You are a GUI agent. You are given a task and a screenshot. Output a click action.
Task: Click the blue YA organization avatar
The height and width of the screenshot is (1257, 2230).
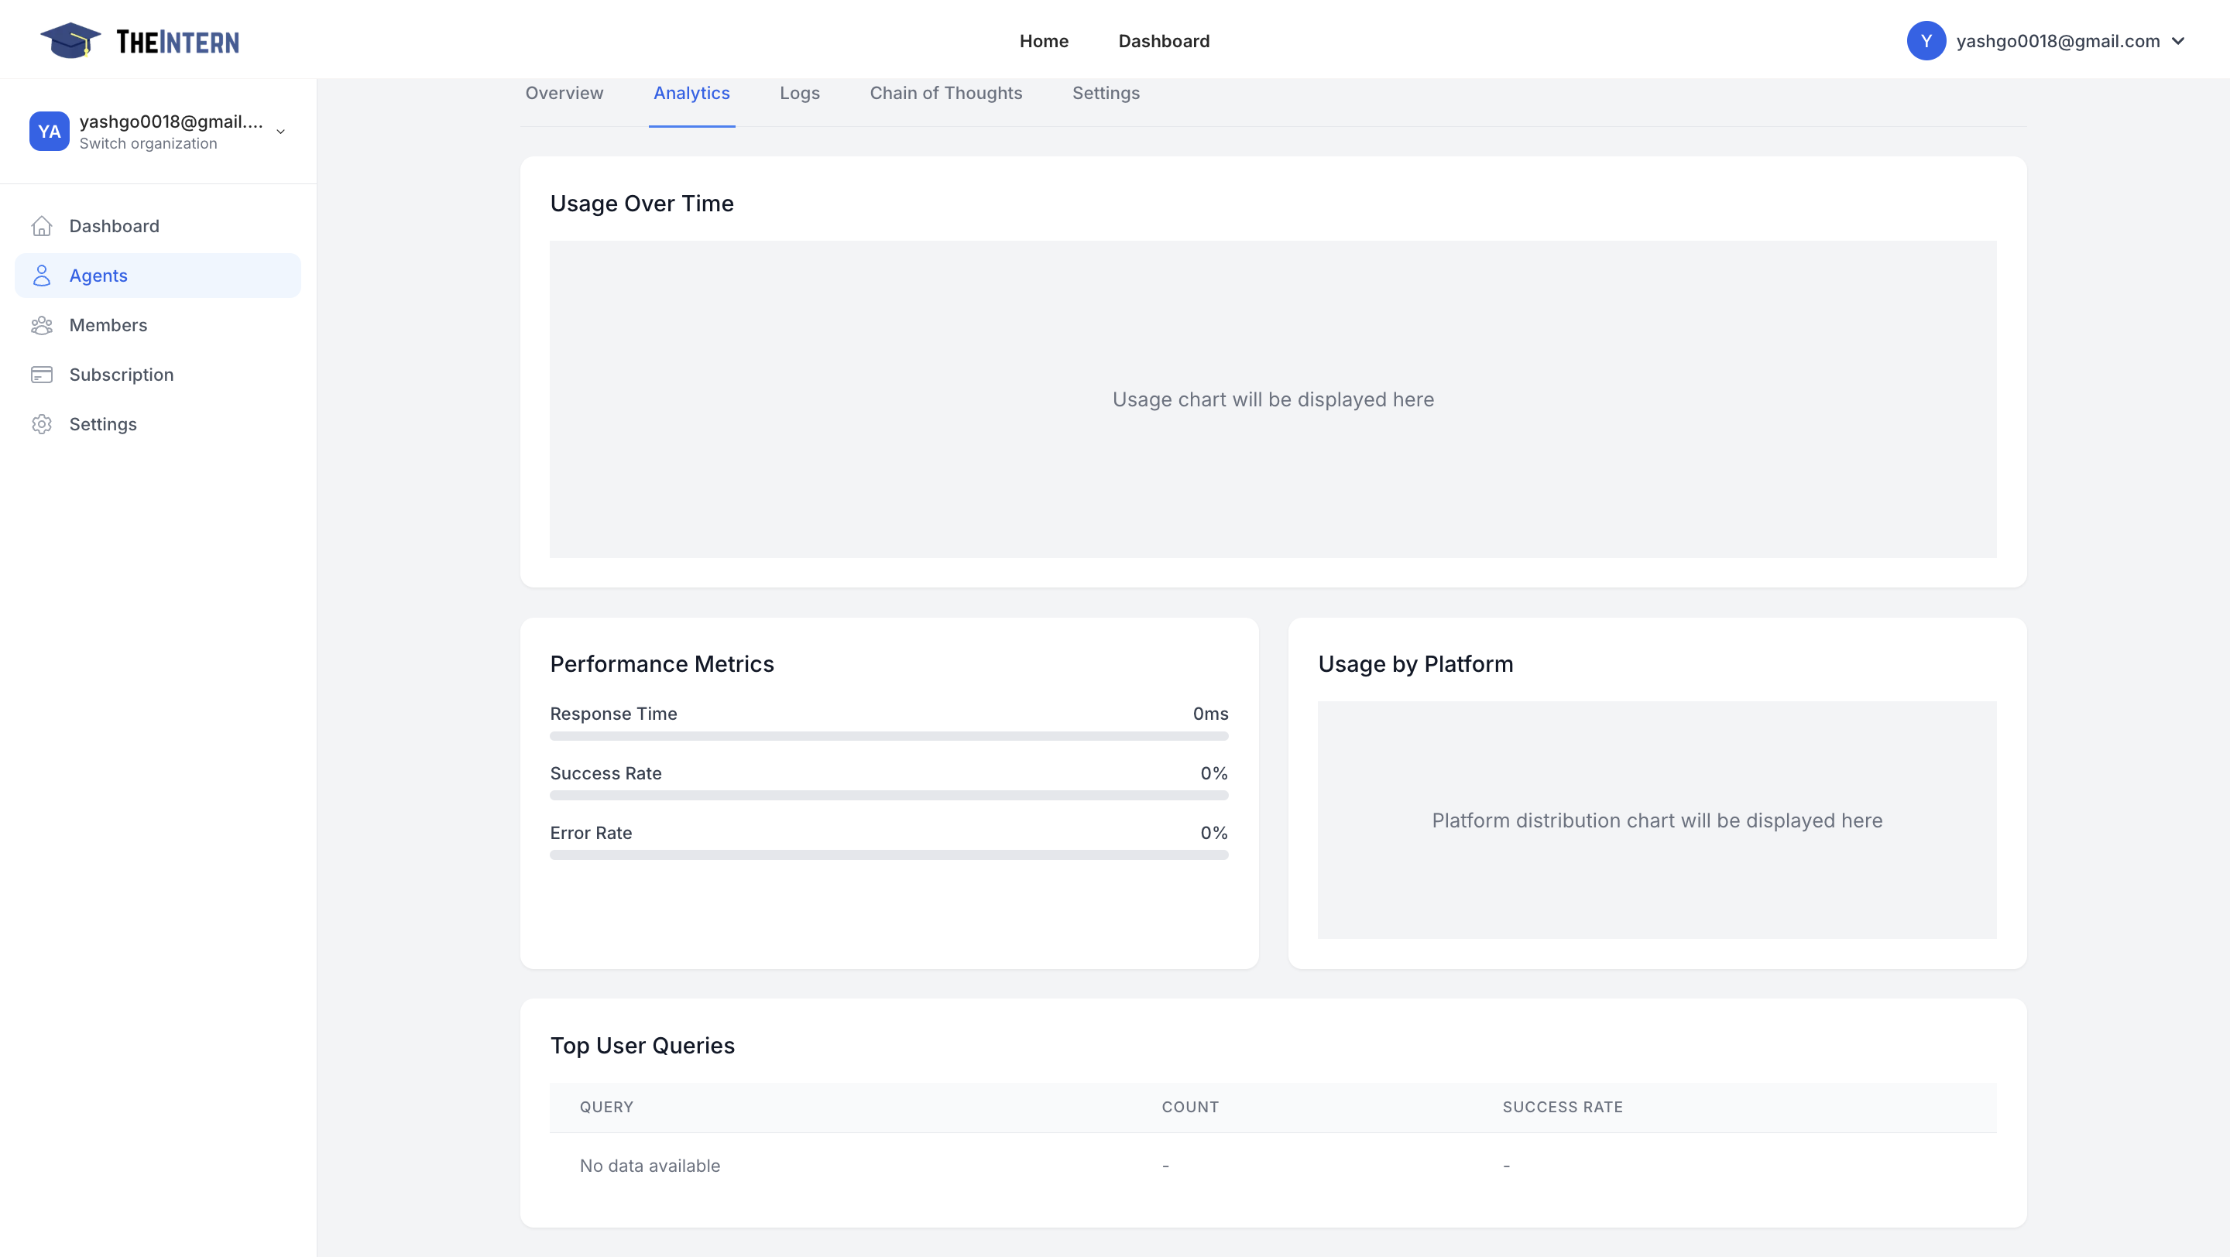coord(50,132)
